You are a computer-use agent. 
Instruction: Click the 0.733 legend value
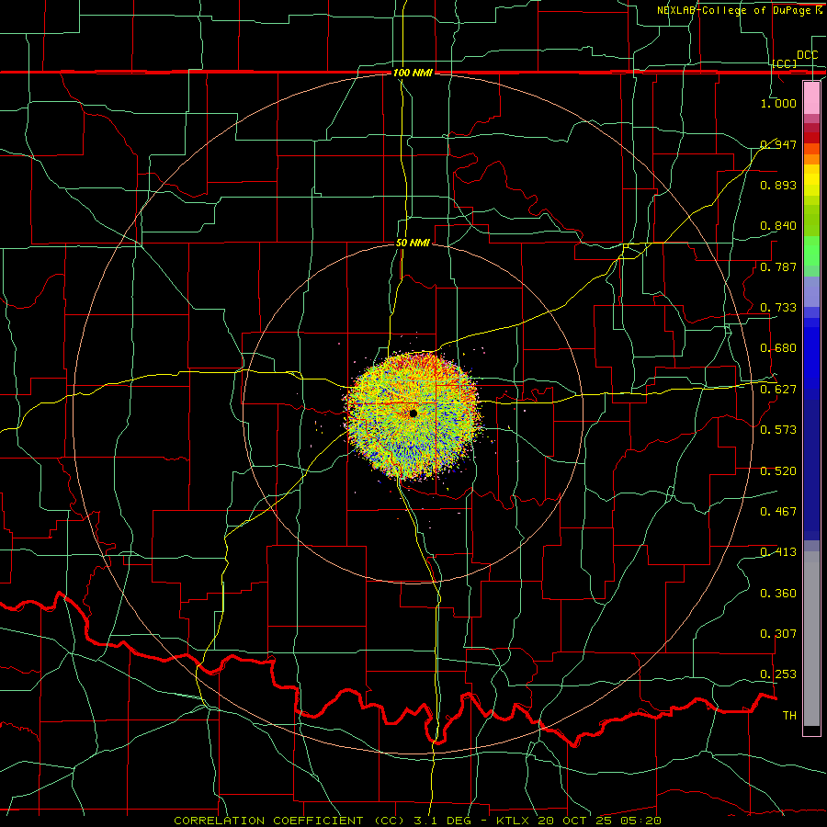pos(778,308)
